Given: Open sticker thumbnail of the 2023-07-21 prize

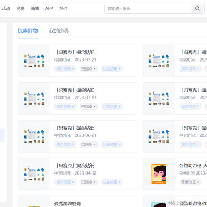Looking at the screenshot, I should click(34, 61).
